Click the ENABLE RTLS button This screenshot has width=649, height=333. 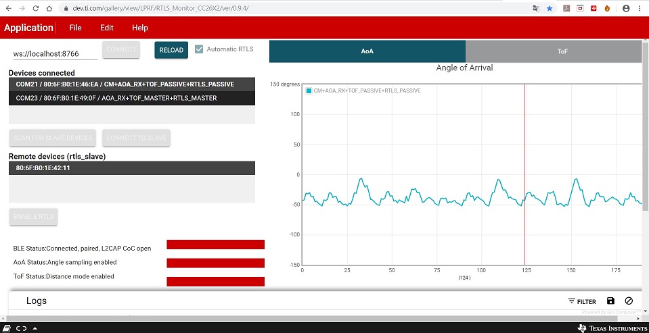tap(34, 217)
